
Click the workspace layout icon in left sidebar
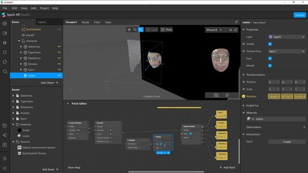[5, 24]
